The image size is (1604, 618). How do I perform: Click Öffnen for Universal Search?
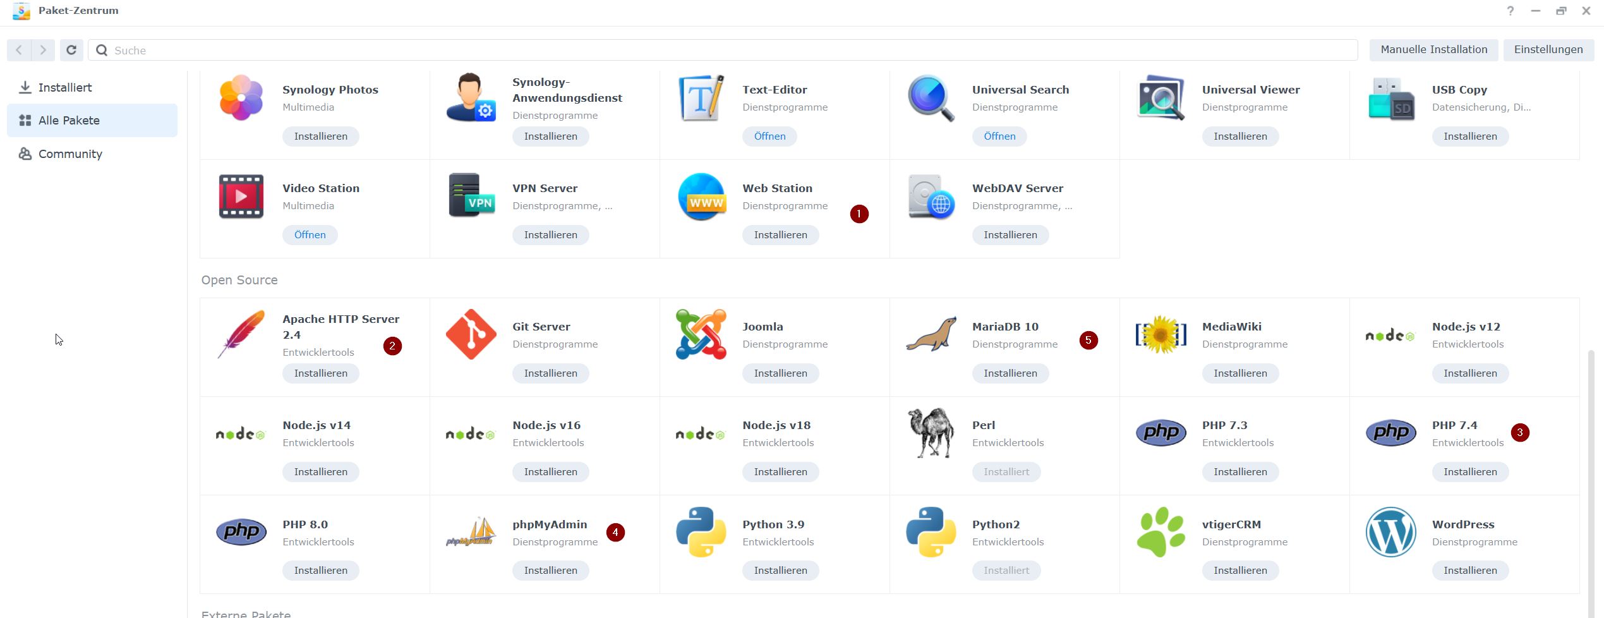999,136
